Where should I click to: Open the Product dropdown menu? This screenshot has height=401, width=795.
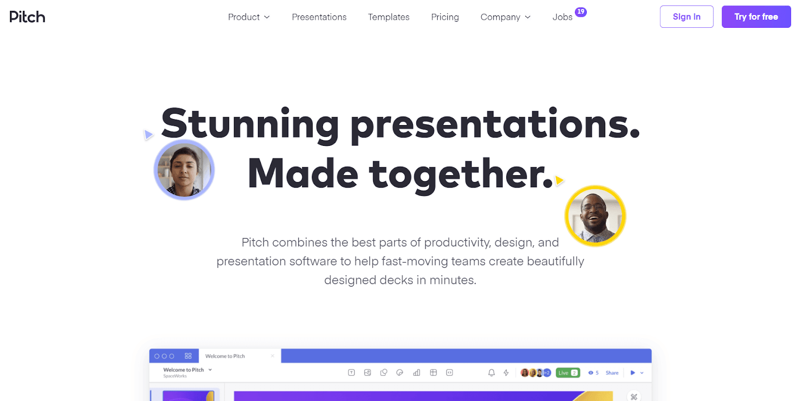[249, 17]
